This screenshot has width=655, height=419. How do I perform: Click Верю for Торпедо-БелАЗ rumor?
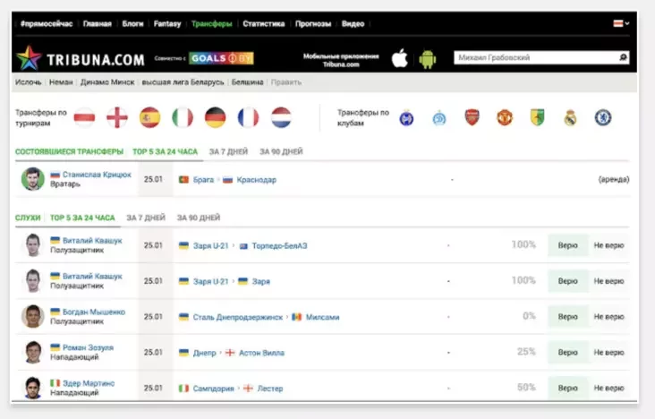pos(567,245)
